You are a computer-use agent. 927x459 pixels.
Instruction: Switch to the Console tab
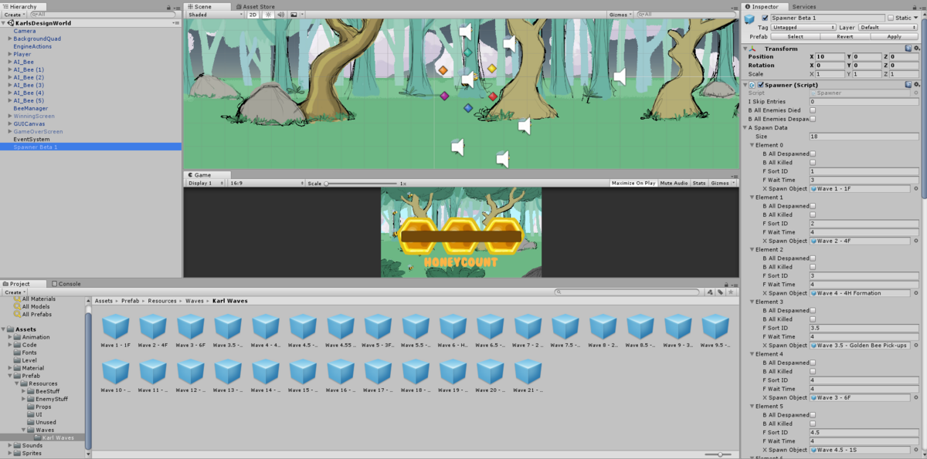(69, 284)
